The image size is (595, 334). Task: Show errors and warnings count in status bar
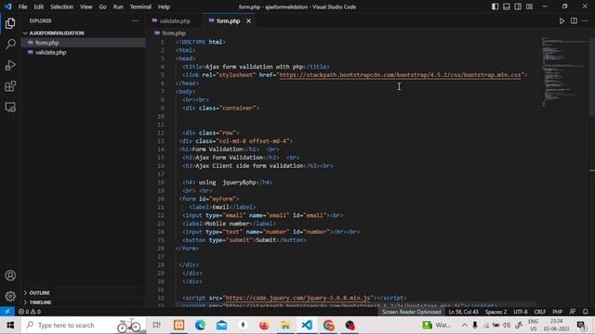coord(30,312)
